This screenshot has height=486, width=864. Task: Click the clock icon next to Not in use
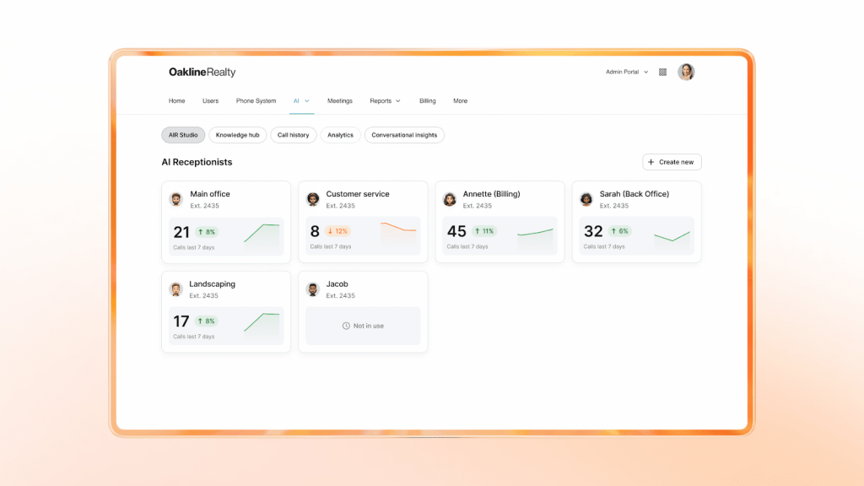click(347, 326)
